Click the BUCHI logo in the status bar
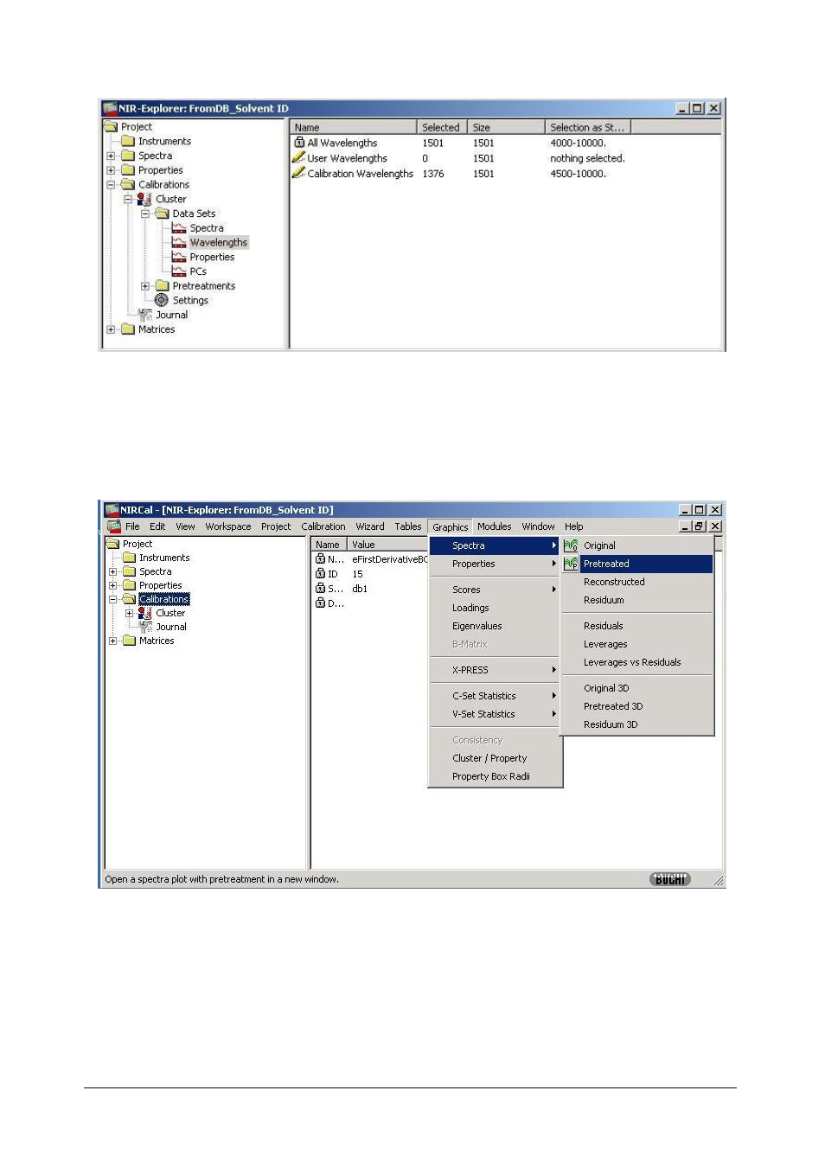This screenshot has height=1167, width=825. tap(670, 879)
